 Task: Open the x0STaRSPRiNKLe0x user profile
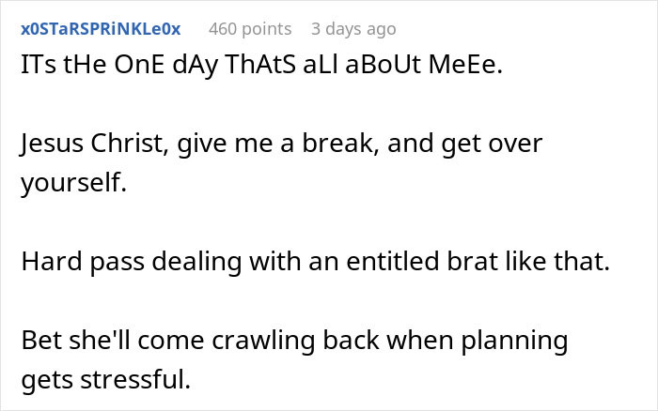tap(100, 29)
